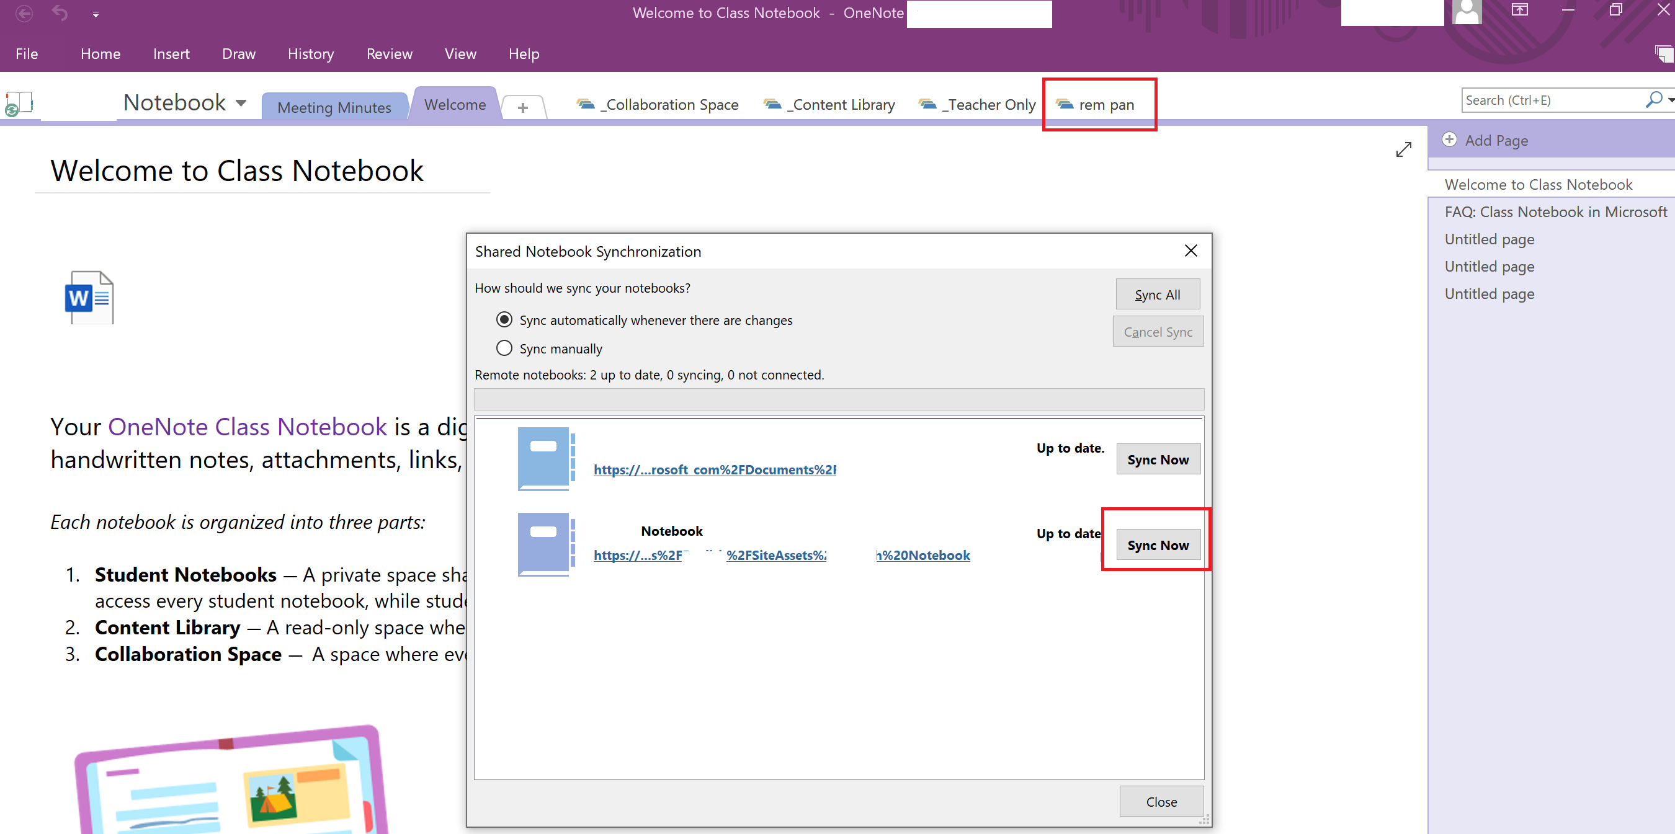Click the back navigation arrow
Image resolution: width=1675 pixels, height=834 pixels.
[x=24, y=13]
